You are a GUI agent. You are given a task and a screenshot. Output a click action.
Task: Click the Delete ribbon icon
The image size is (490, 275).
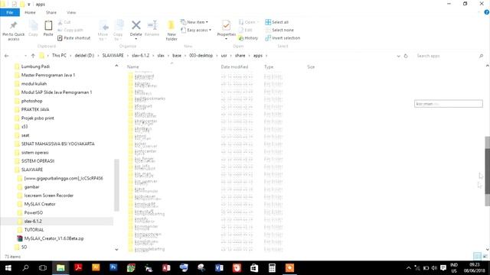pos(136,31)
